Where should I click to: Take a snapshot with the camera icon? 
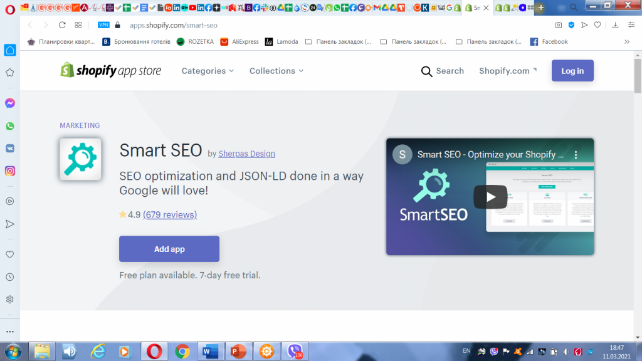[x=559, y=25]
